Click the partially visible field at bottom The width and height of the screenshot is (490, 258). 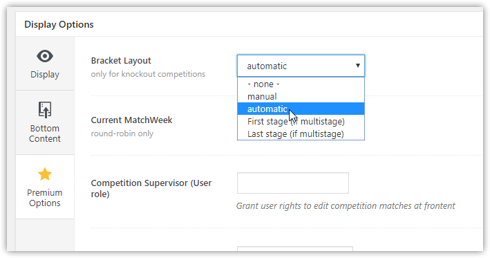click(x=295, y=249)
